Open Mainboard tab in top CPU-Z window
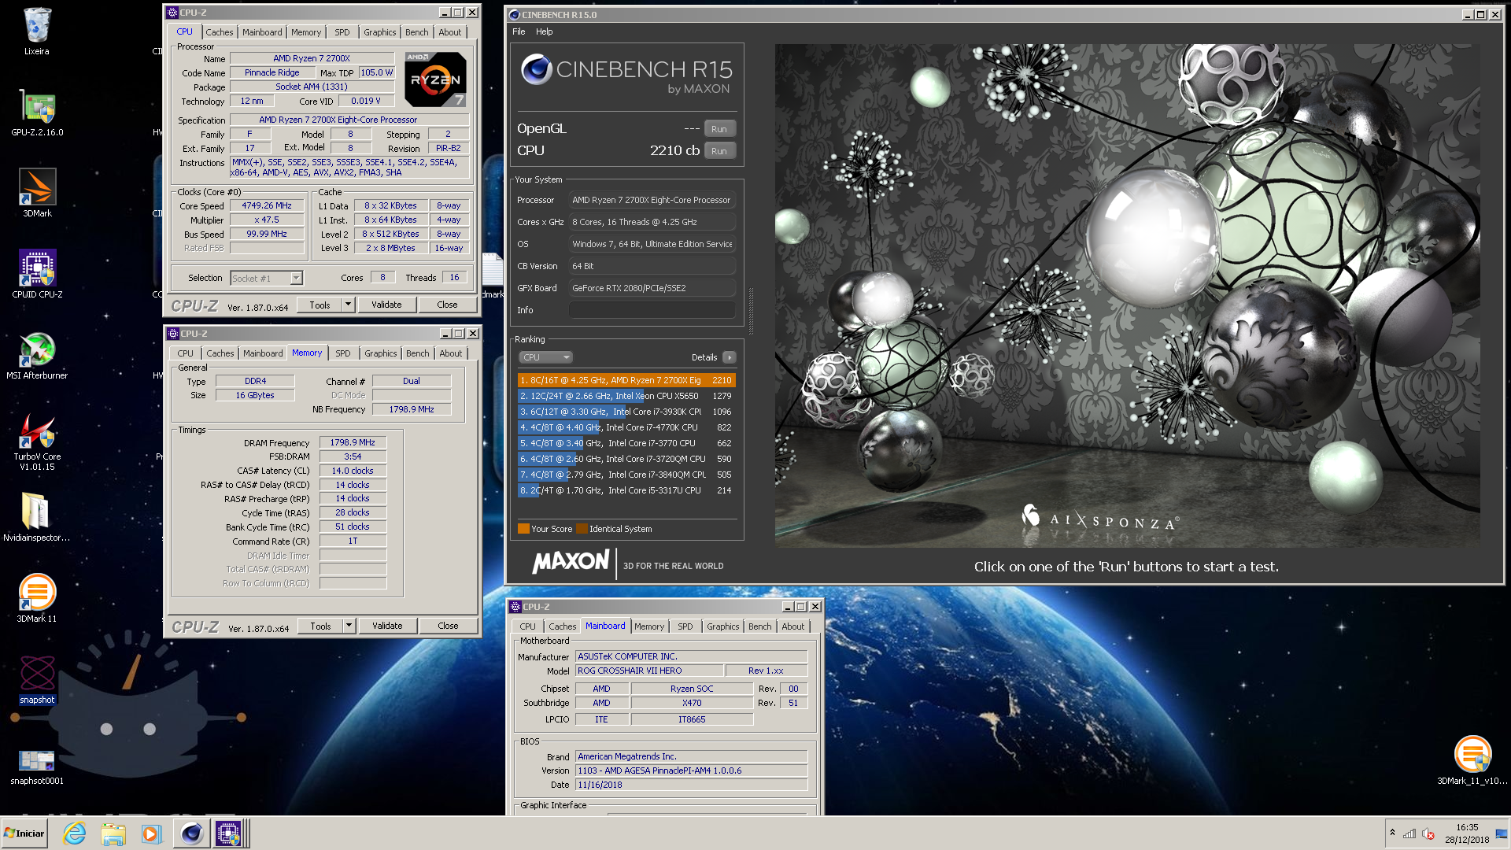Image resolution: width=1511 pixels, height=850 pixels. 262,32
